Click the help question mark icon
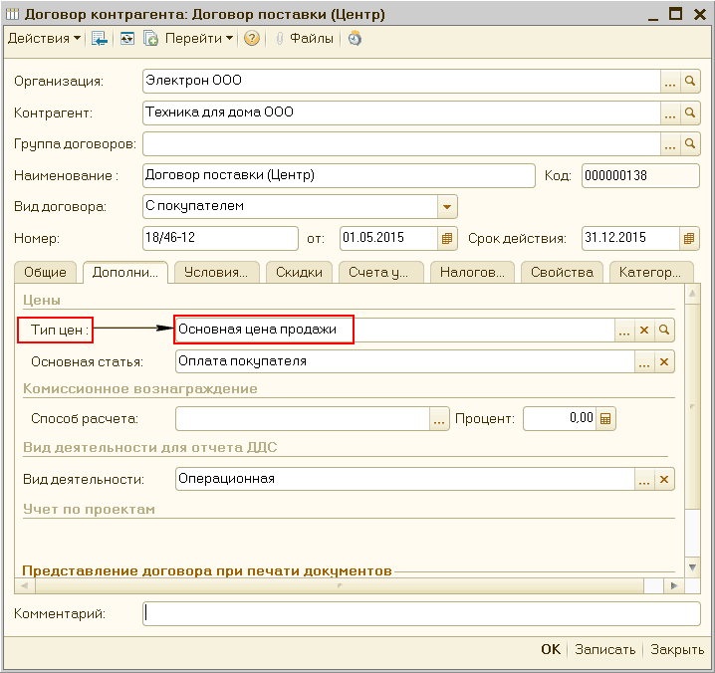The height and width of the screenshot is (673, 715). point(252,38)
